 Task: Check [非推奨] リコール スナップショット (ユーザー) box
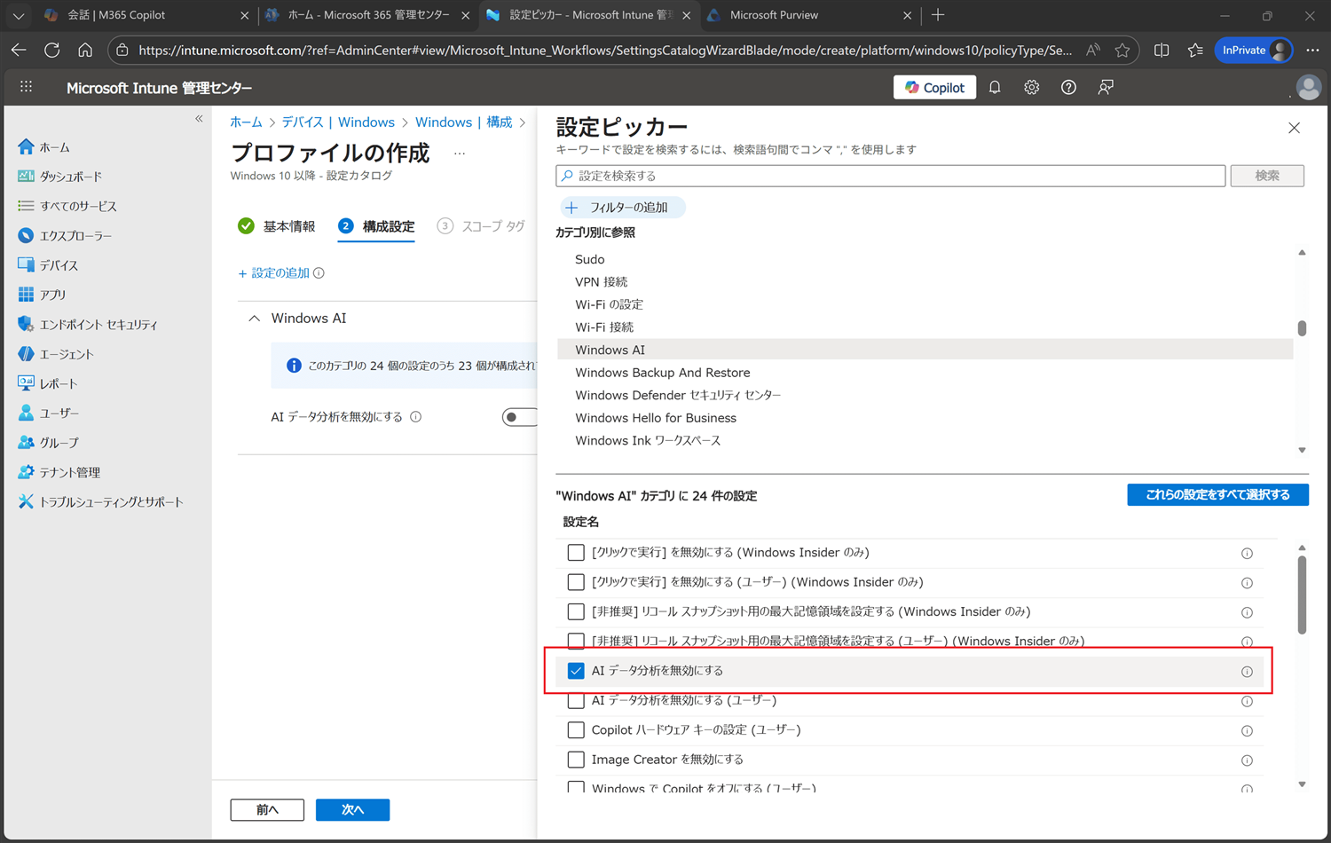coord(576,641)
